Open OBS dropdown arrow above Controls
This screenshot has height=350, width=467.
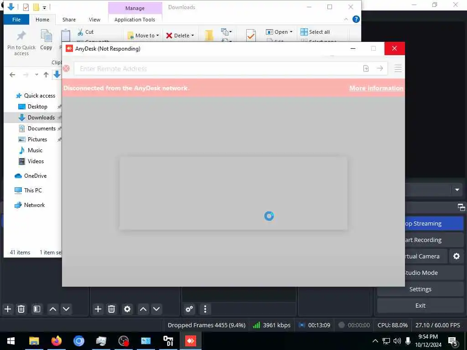(x=457, y=190)
